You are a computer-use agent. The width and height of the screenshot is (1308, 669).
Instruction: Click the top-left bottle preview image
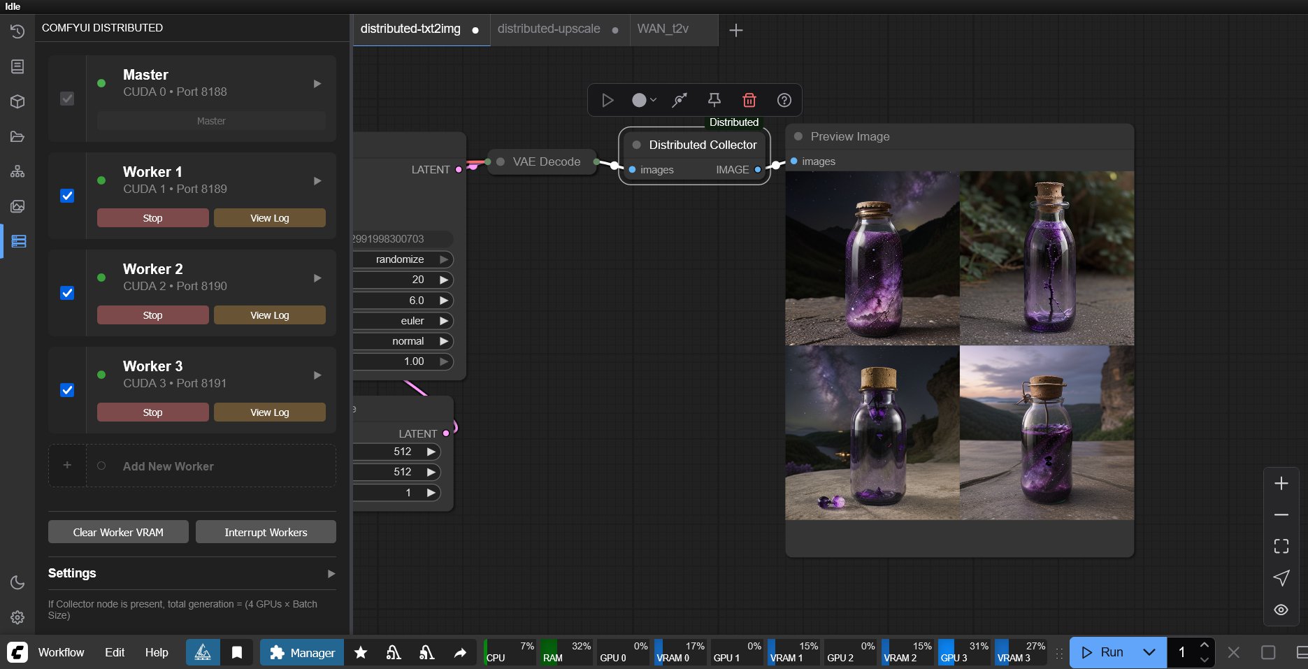coord(872,258)
